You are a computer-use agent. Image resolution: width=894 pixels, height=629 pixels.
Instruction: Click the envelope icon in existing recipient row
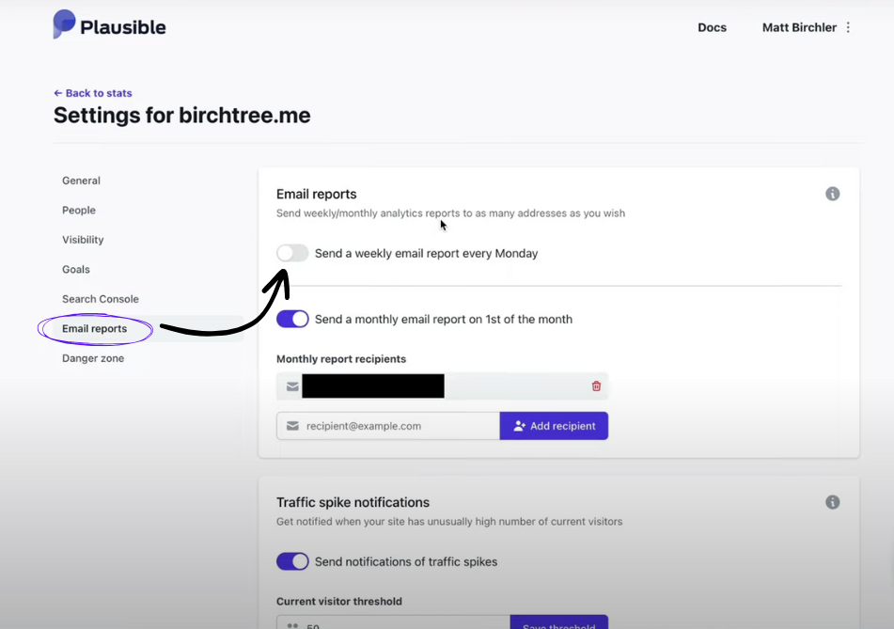[292, 386]
